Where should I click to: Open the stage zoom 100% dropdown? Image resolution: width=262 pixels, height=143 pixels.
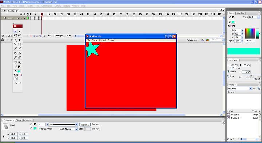click(223, 40)
